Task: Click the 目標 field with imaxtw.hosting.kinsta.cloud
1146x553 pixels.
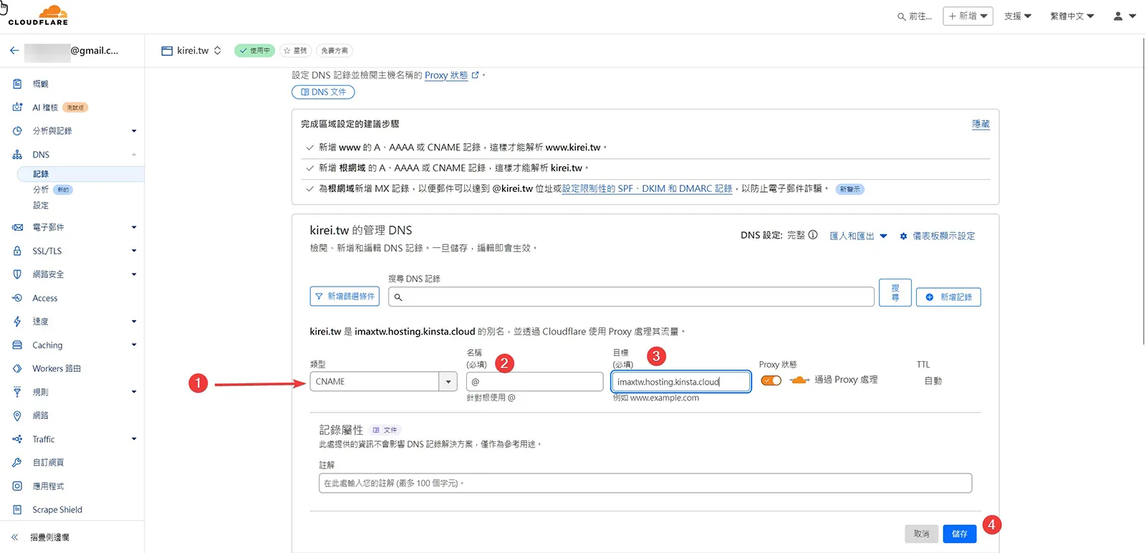Action: pos(680,382)
